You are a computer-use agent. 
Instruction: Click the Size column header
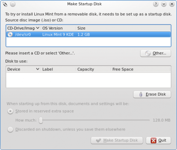tap(123, 28)
